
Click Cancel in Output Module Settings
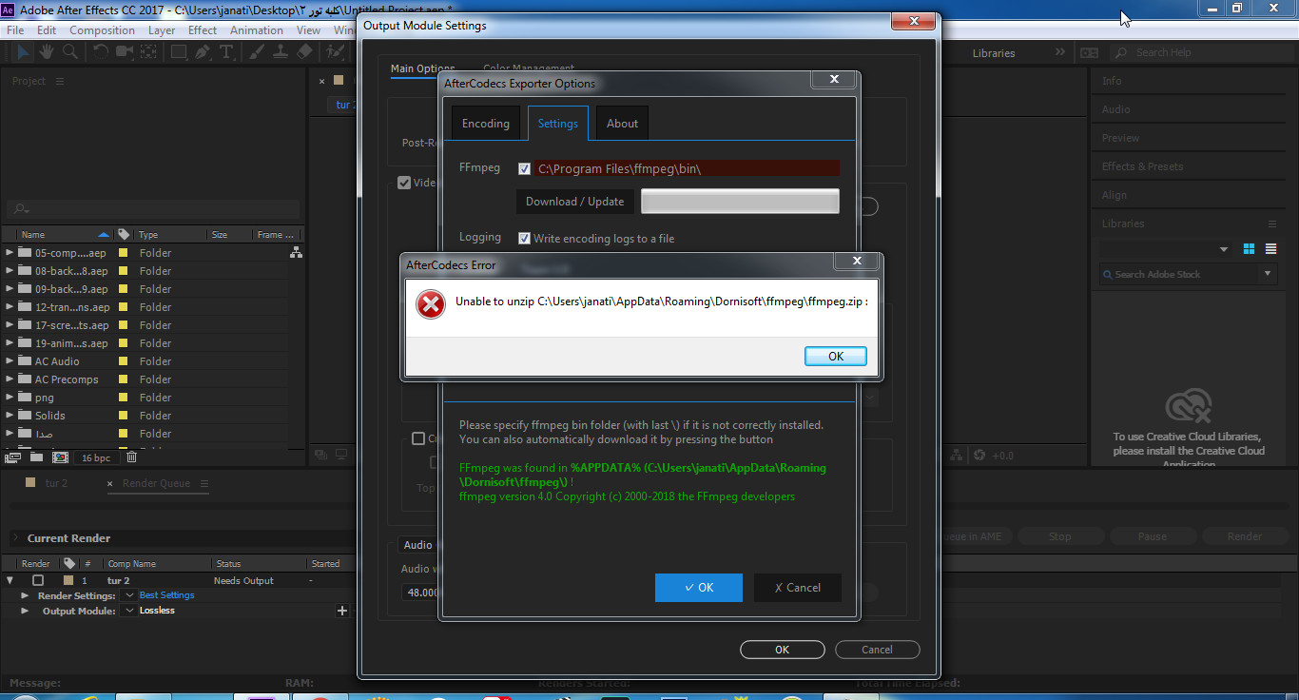pos(878,650)
